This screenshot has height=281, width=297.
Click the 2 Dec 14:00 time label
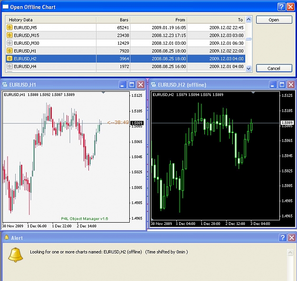point(86,226)
